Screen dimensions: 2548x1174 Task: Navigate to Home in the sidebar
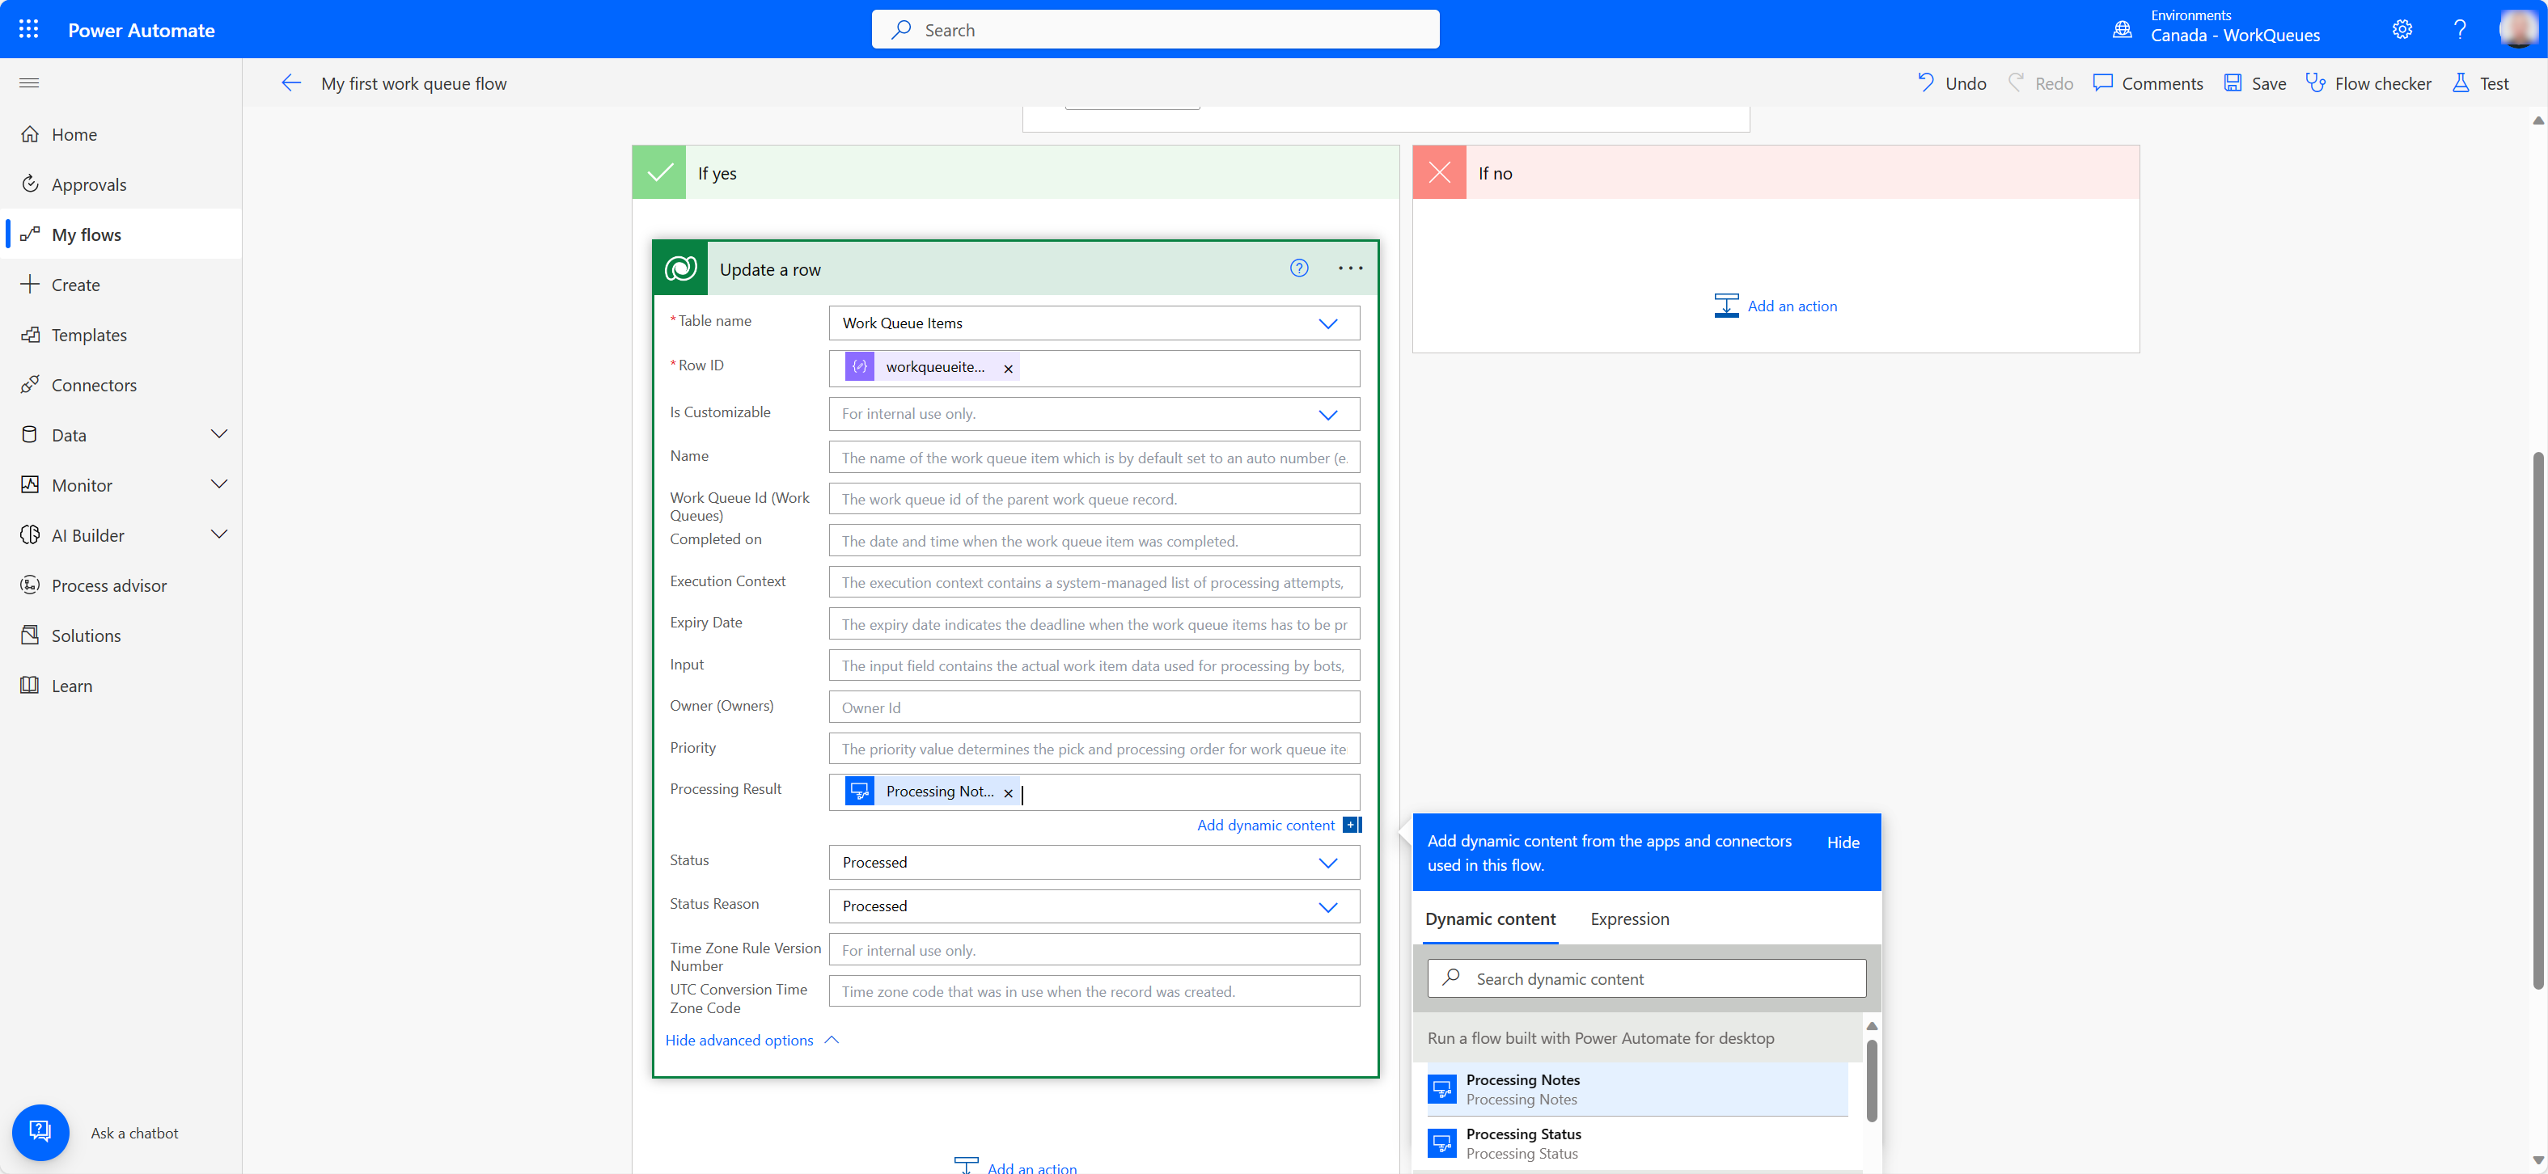point(74,133)
